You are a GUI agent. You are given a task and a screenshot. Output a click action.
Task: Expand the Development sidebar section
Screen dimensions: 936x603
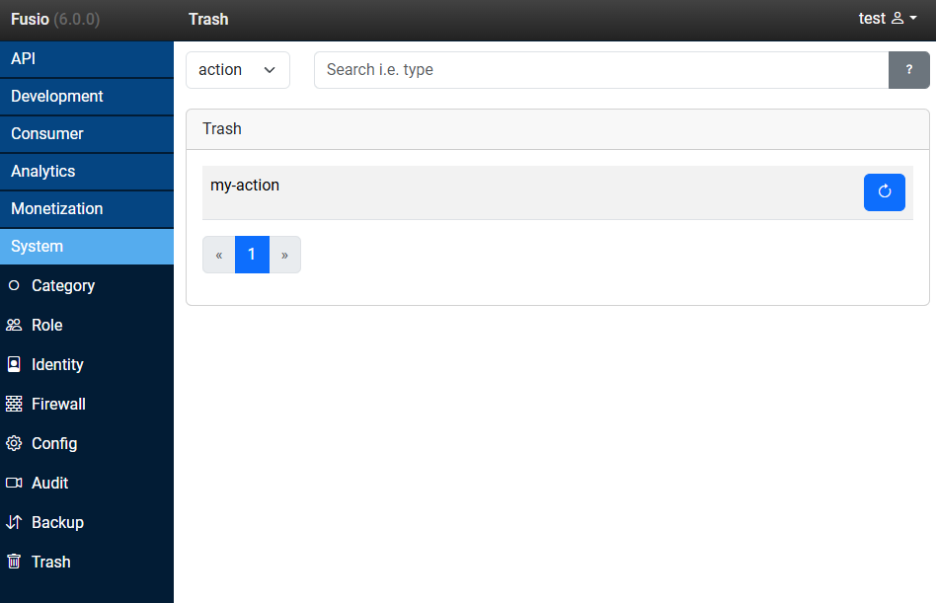click(x=87, y=97)
